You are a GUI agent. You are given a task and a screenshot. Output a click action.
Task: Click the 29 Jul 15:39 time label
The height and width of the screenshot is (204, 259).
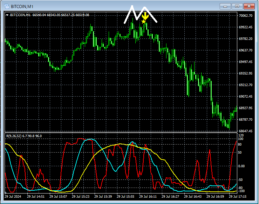103,197
